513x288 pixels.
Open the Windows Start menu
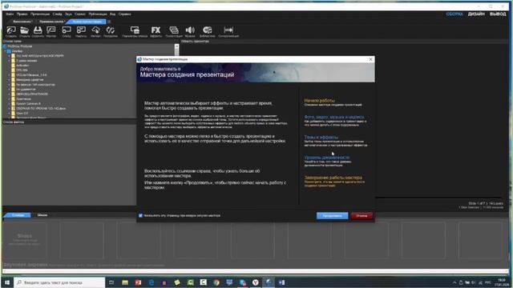(7, 282)
